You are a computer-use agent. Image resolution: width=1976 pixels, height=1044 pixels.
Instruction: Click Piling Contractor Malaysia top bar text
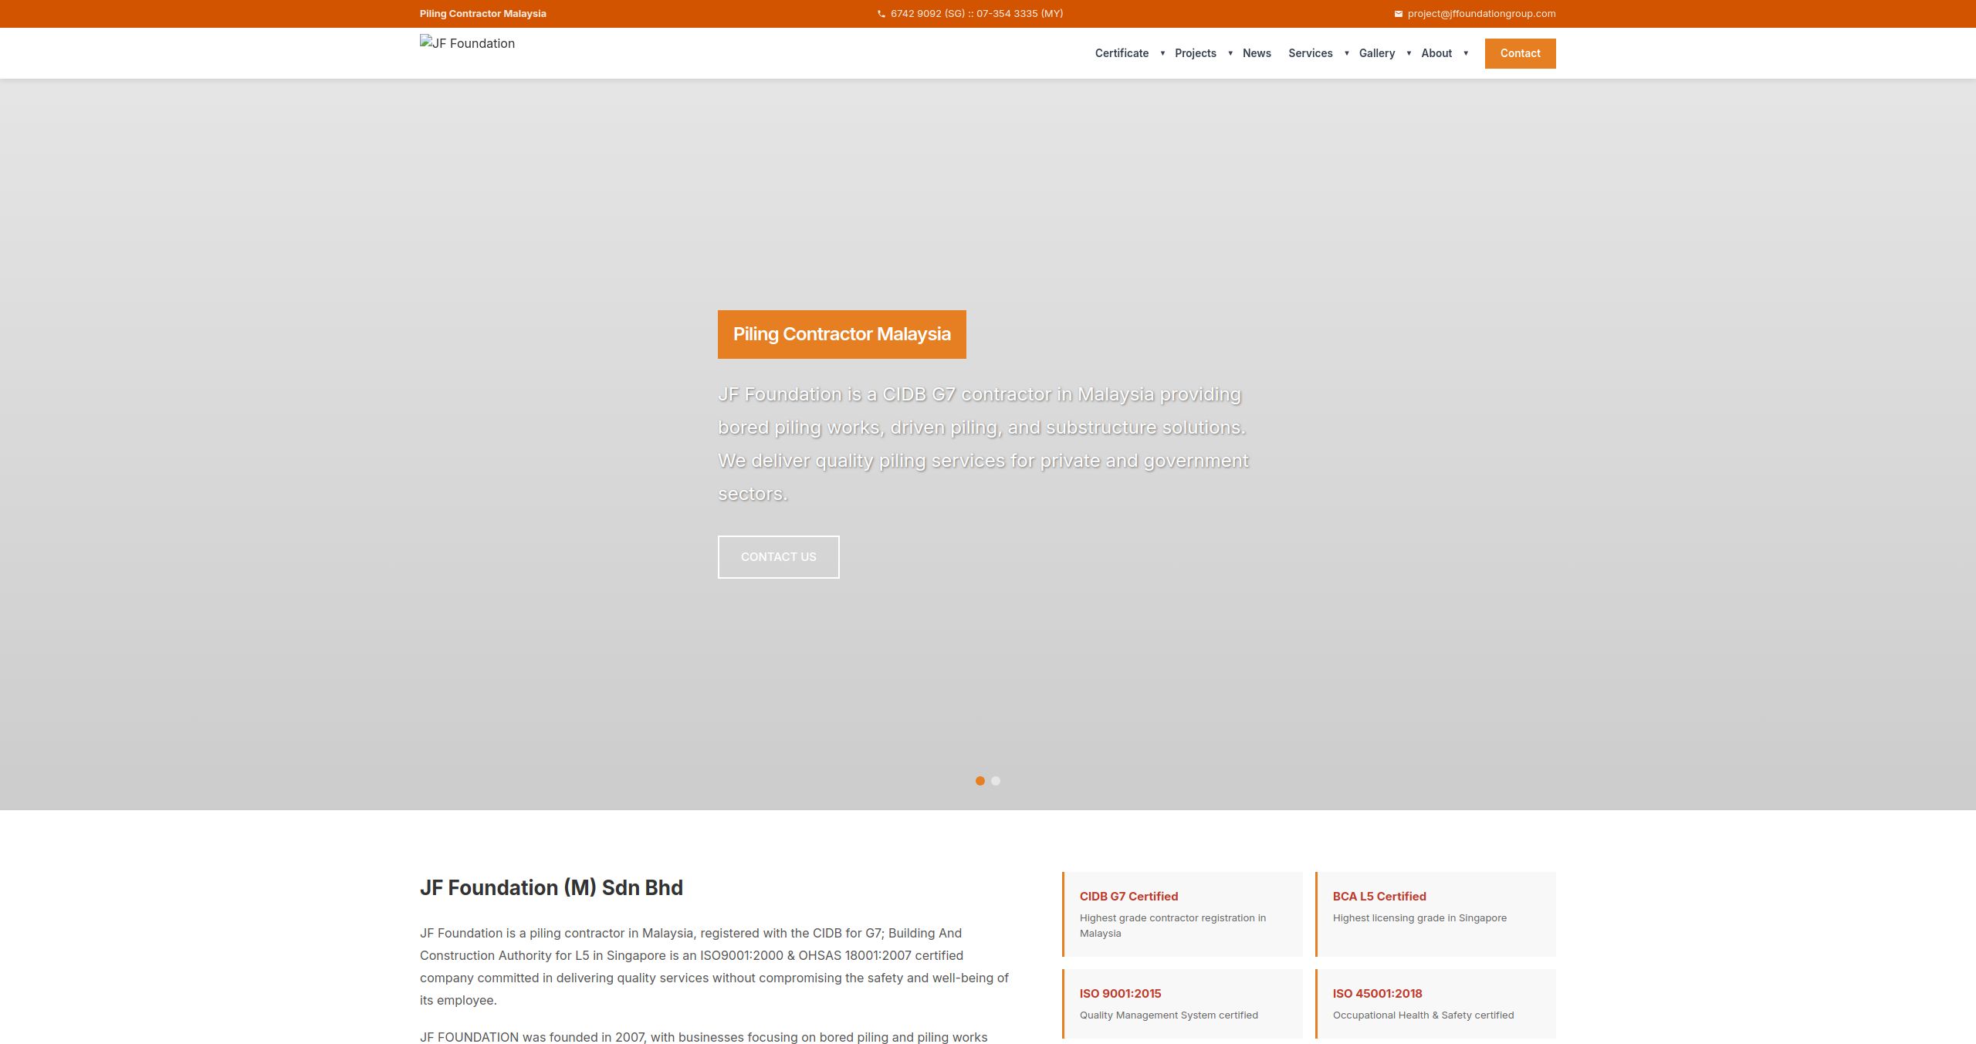point(483,14)
